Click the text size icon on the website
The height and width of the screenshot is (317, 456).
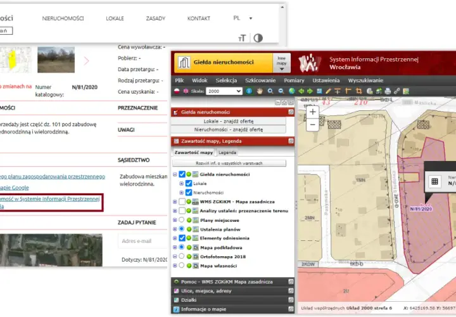click(242, 38)
